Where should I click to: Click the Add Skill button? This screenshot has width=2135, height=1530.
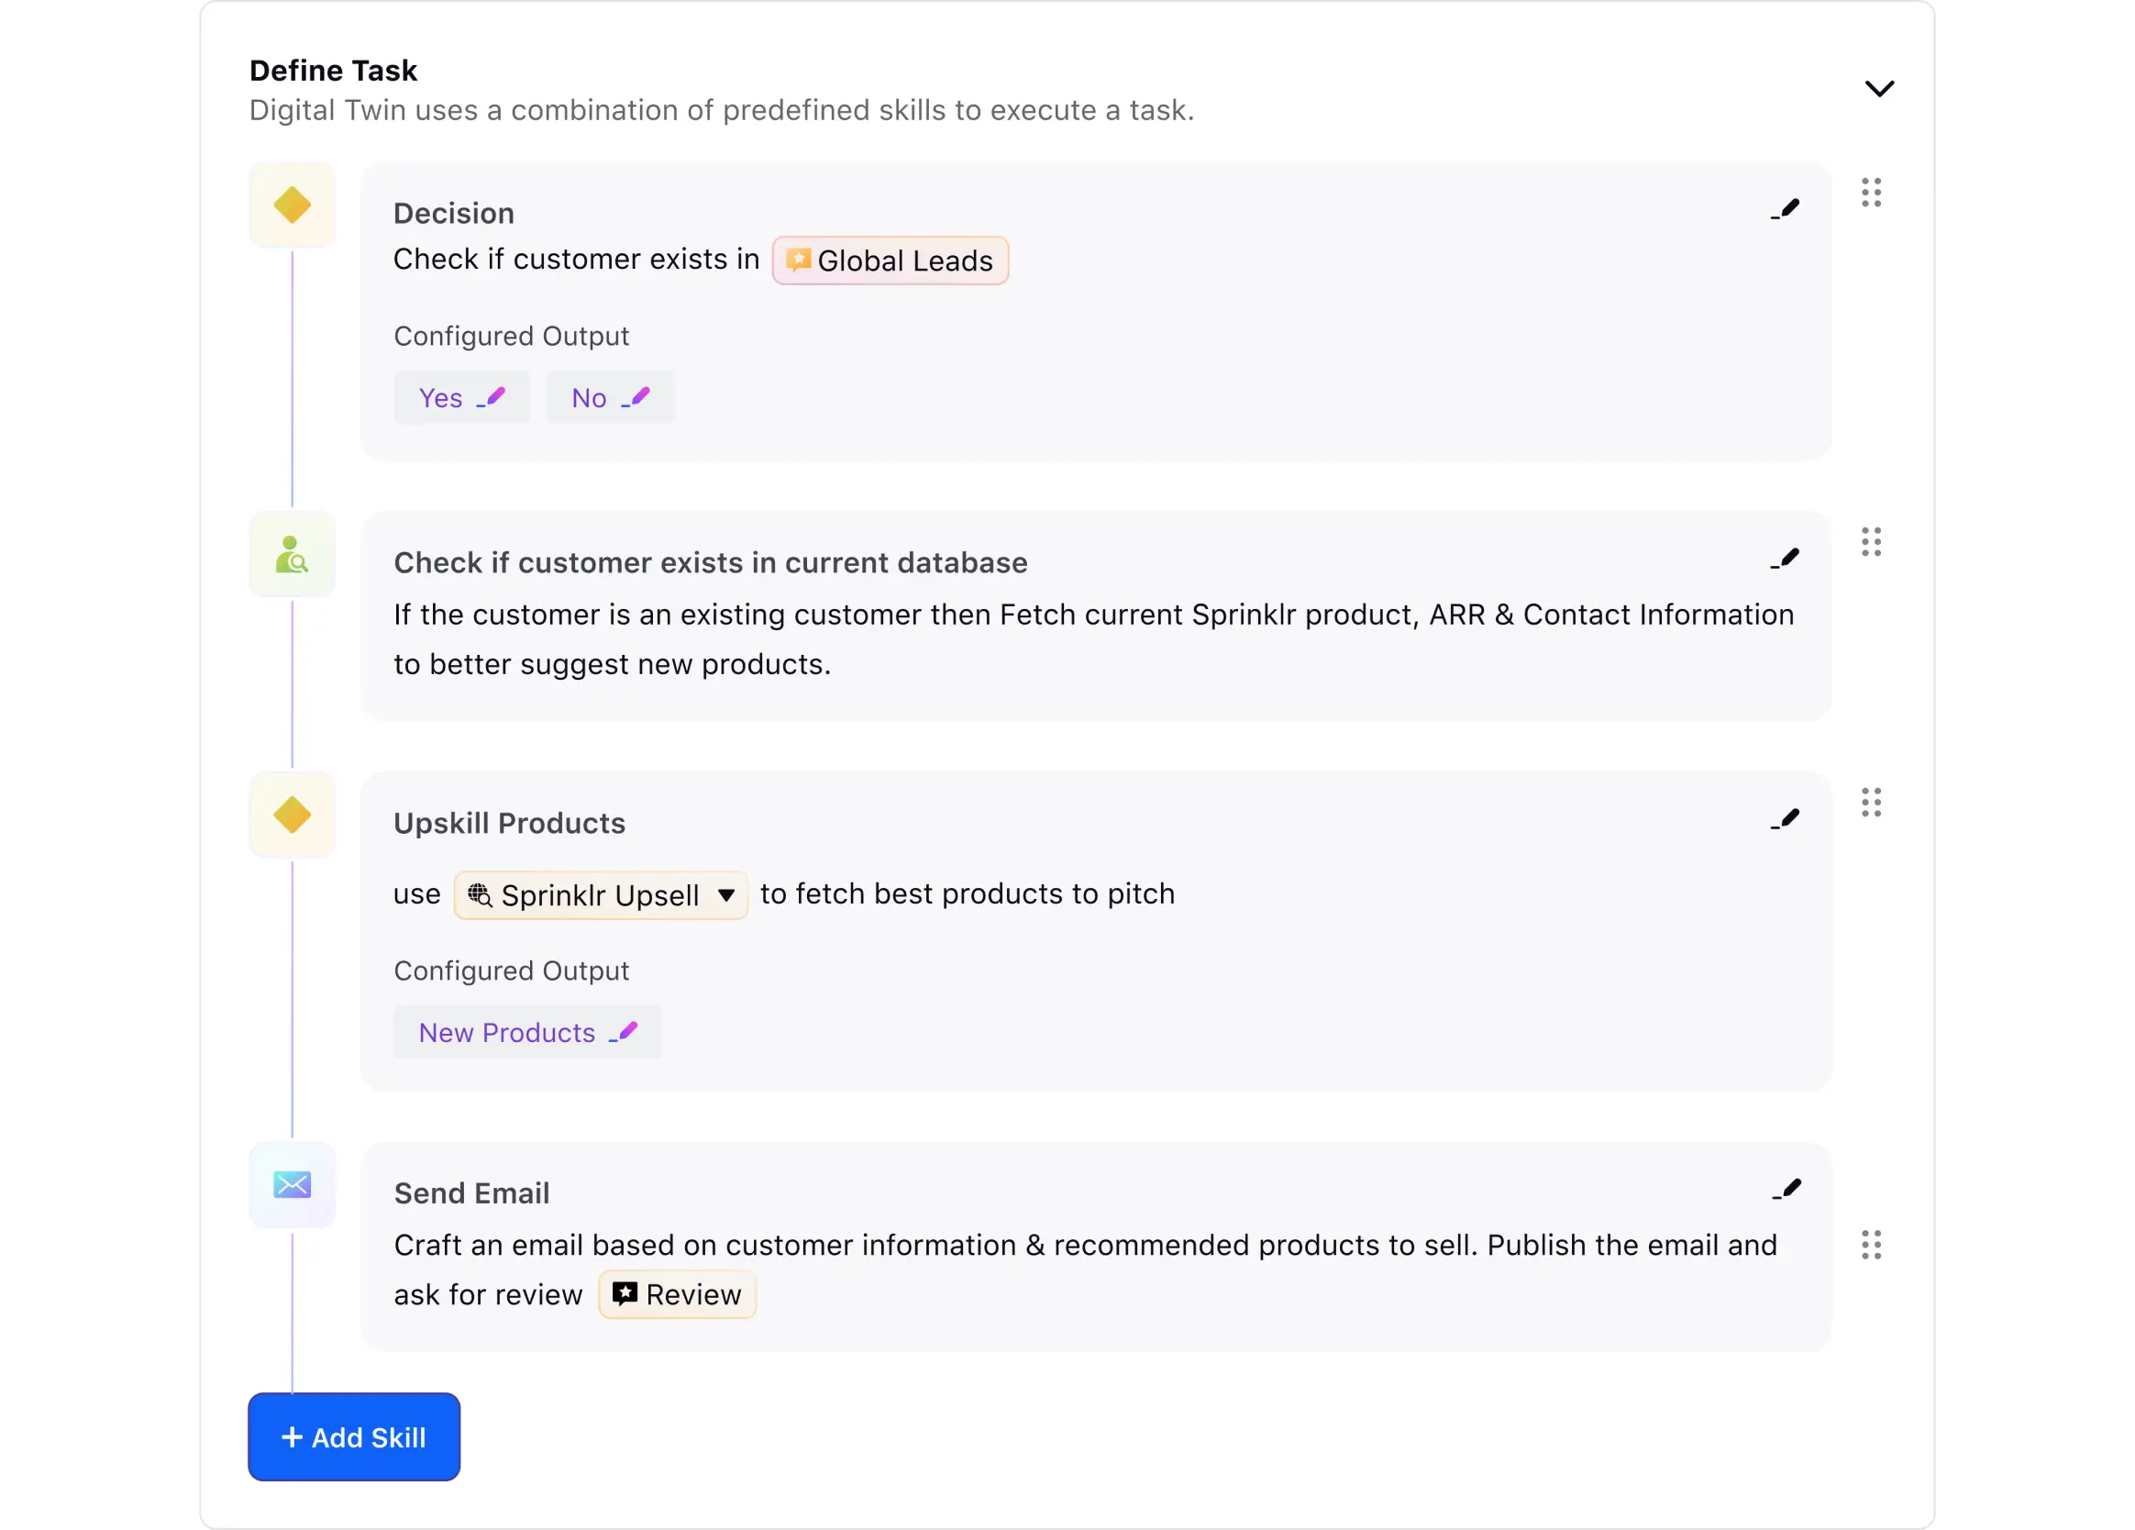[354, 1436]
